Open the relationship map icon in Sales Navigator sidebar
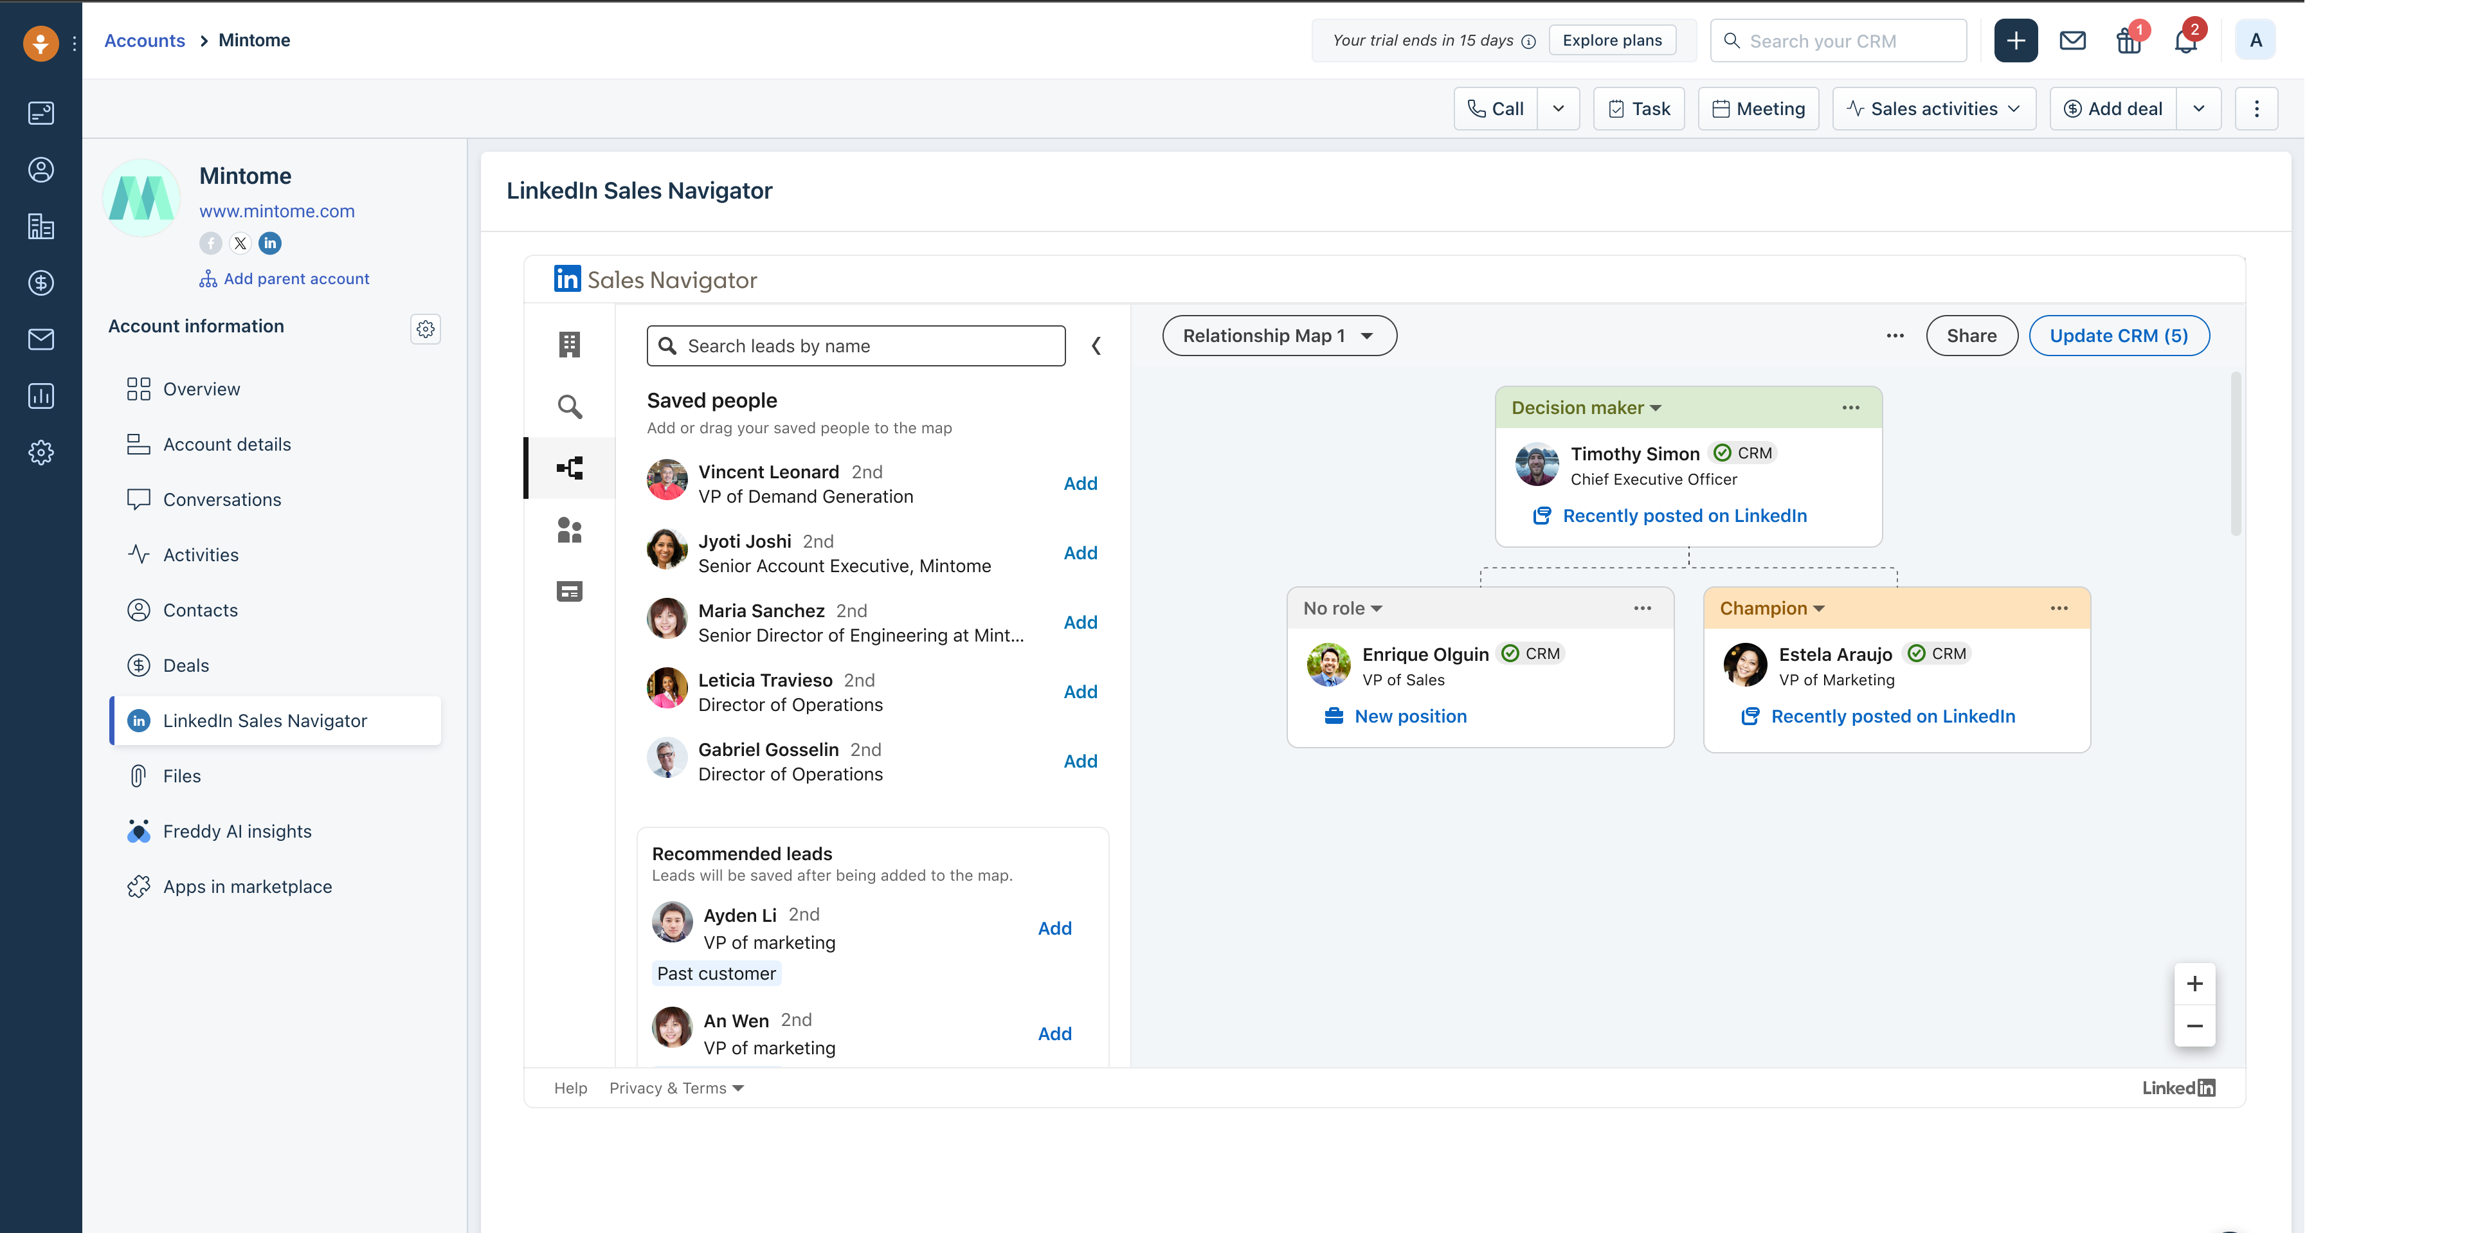 (569, 469)
